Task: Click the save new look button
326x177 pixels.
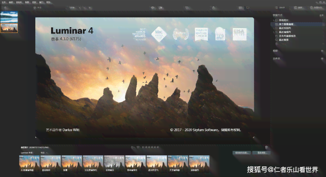Action: [241, 153]
